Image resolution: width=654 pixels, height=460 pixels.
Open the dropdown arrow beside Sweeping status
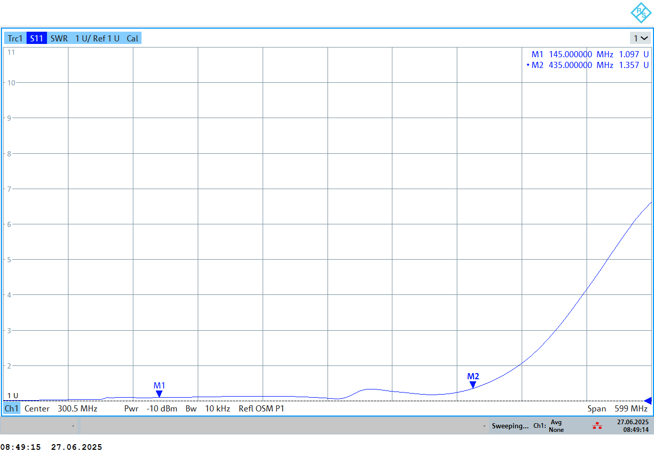pyautogui.click(x=484, y=426)
